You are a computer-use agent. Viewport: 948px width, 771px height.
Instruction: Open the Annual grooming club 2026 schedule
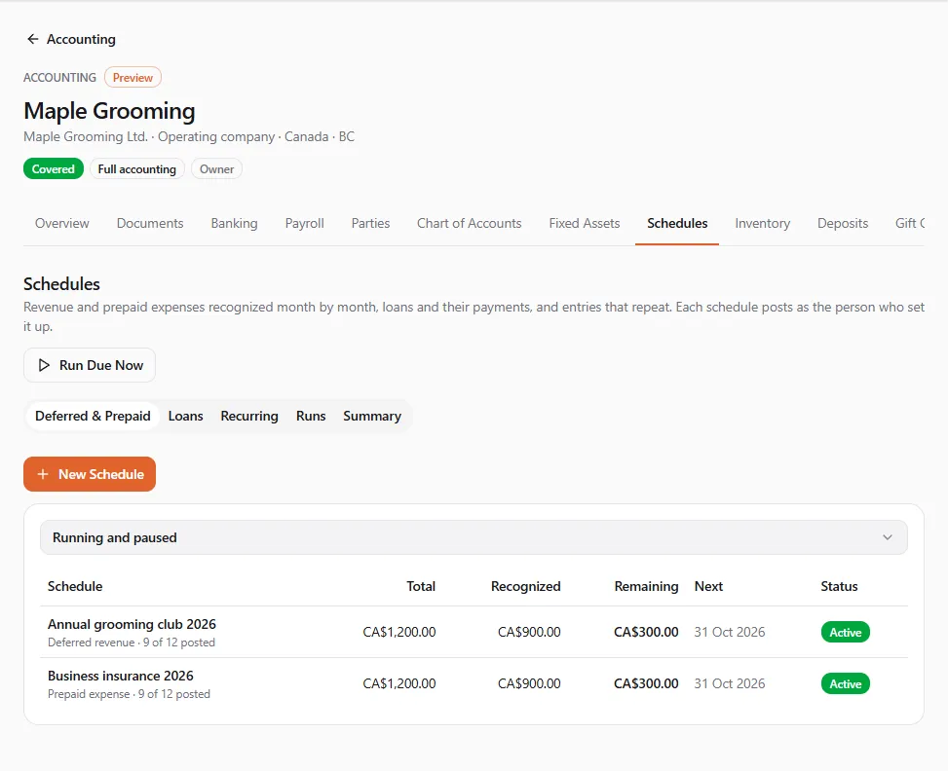pos(132,624)
